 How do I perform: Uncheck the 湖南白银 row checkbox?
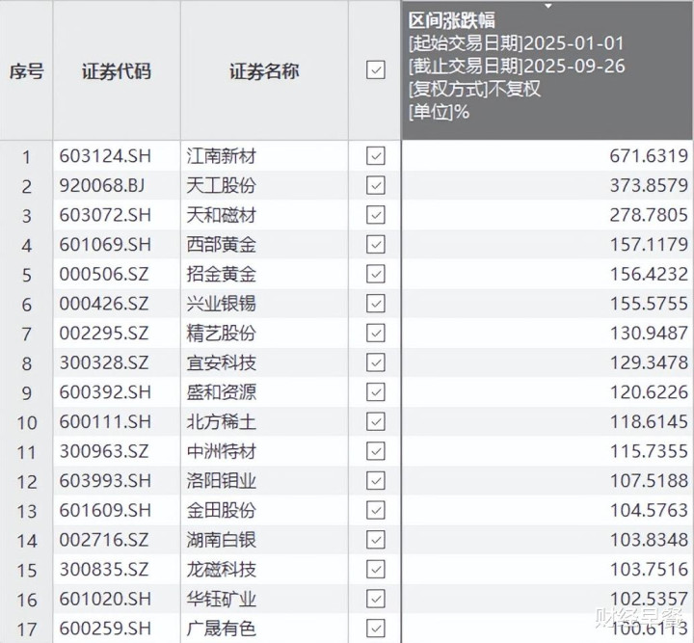click(x=376, y=540)
